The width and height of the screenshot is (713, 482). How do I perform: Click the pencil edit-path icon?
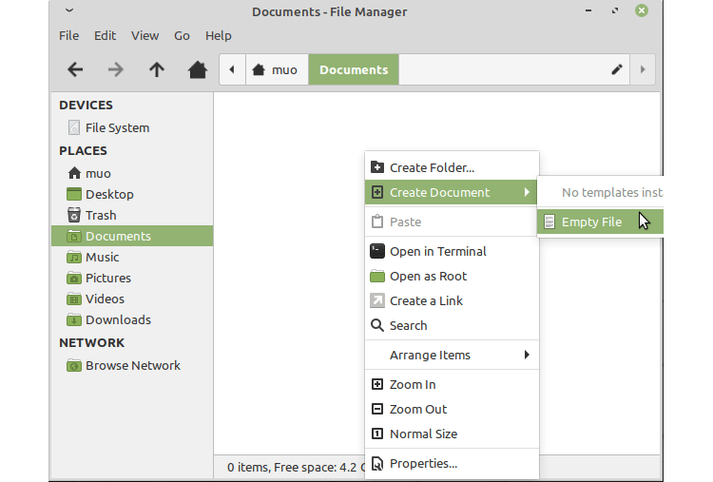pos(617,69)
